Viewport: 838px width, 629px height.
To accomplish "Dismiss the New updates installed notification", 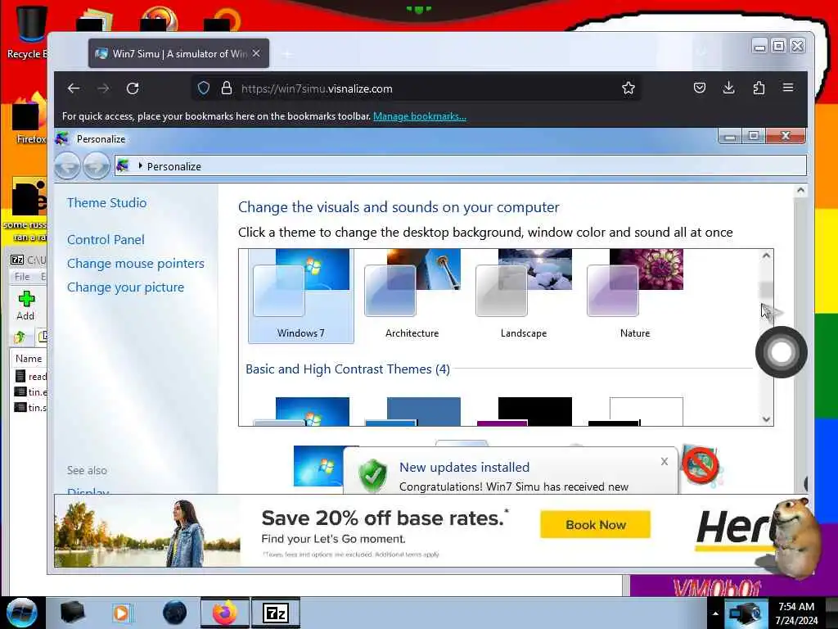I will point(665,461).
